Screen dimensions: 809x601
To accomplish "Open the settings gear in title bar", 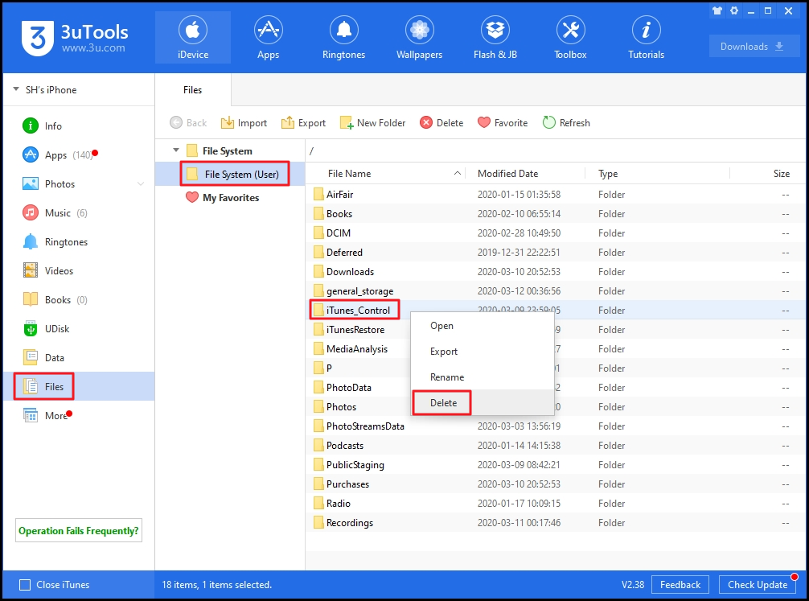I will (x=734, y=10).
